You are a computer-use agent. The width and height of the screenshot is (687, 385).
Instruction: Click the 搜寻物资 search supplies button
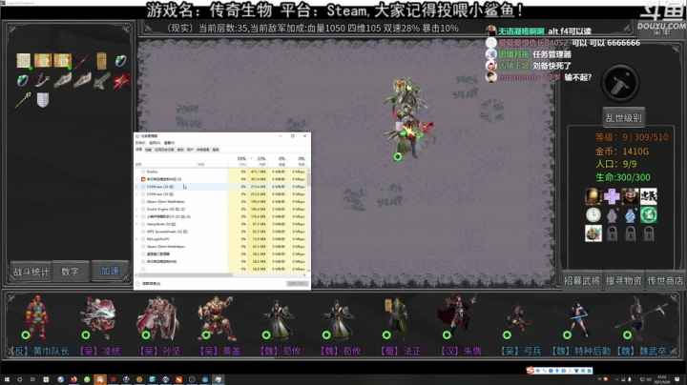(x=623, y=280)
